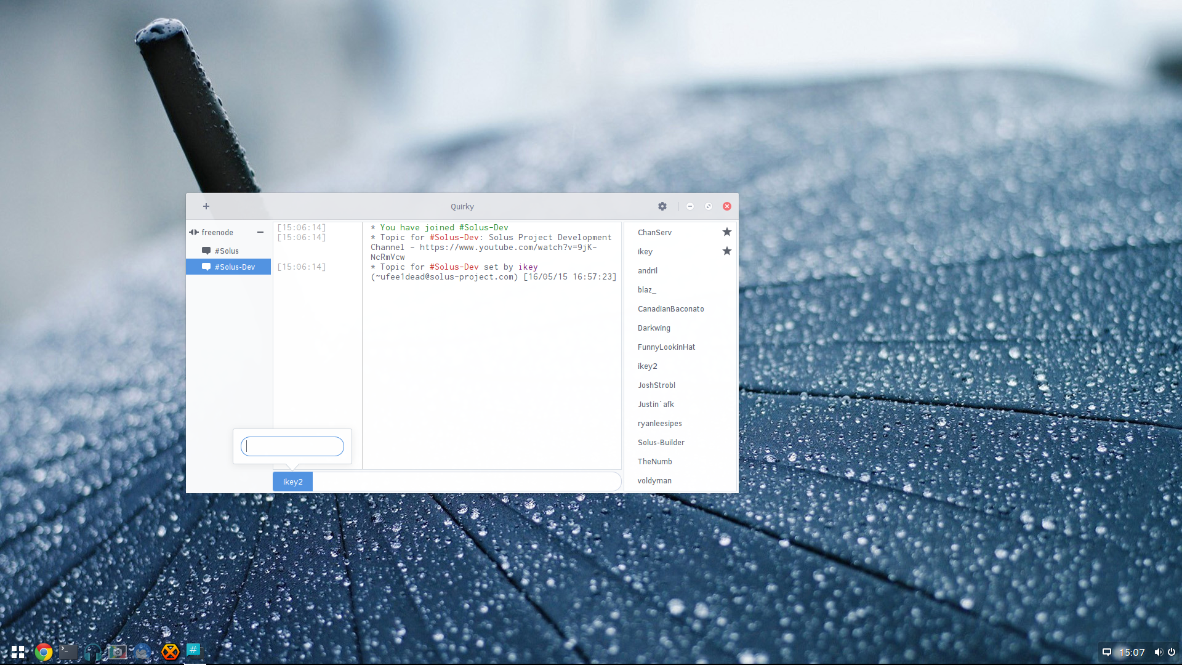
Task: Select user Solus-Builder in nick list
Action: pyautogui.click(x=681, y=442)
